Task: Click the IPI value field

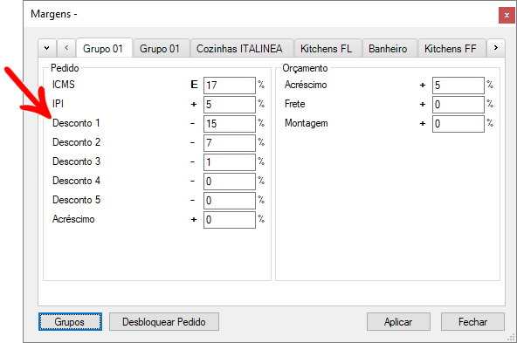Action: [x=230, y=105]
